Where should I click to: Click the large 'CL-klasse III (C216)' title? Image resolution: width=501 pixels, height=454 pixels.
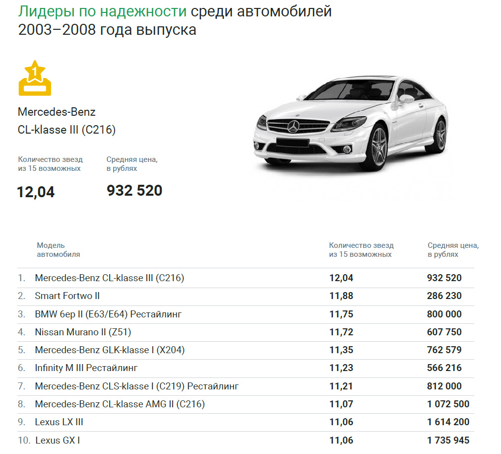point(66,130)
